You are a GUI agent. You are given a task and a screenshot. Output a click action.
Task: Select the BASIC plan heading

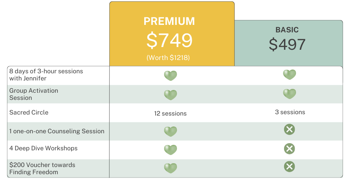(287, 30)
